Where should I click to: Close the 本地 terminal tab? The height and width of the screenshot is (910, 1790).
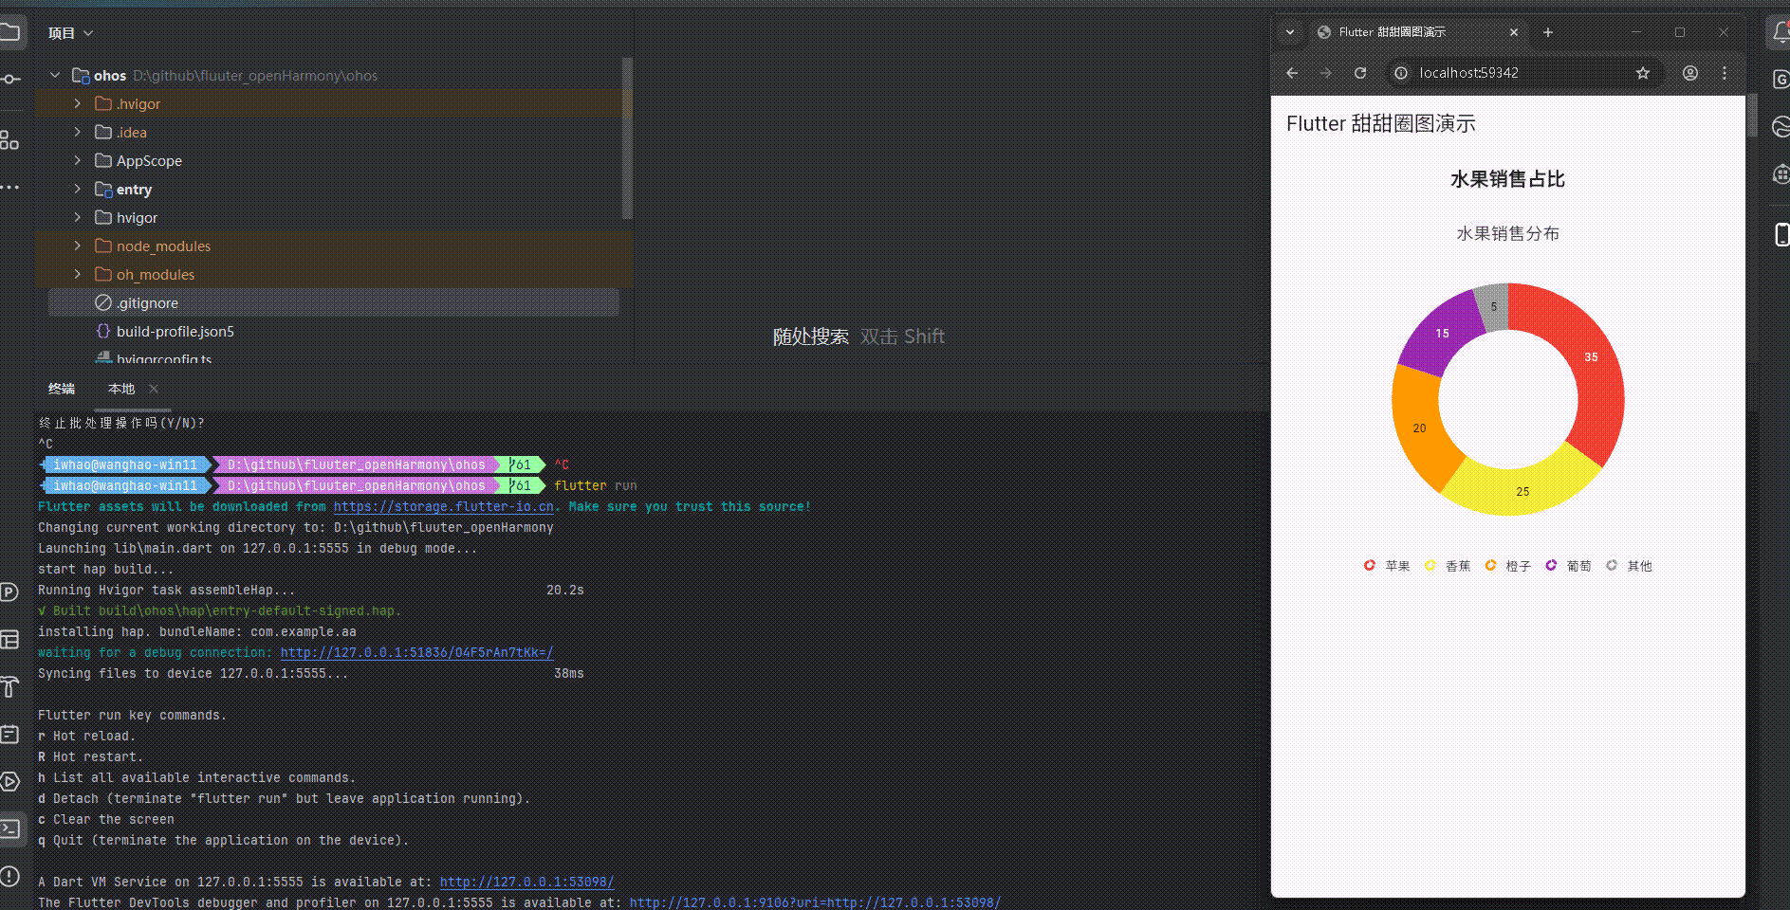click(154, 389)
